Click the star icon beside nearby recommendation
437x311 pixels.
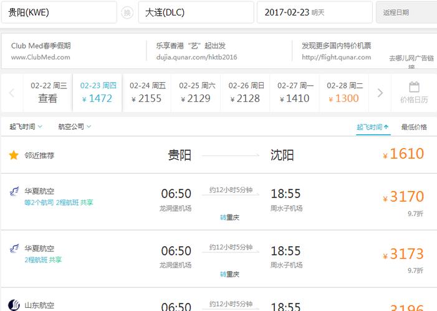tap(14, 155)
